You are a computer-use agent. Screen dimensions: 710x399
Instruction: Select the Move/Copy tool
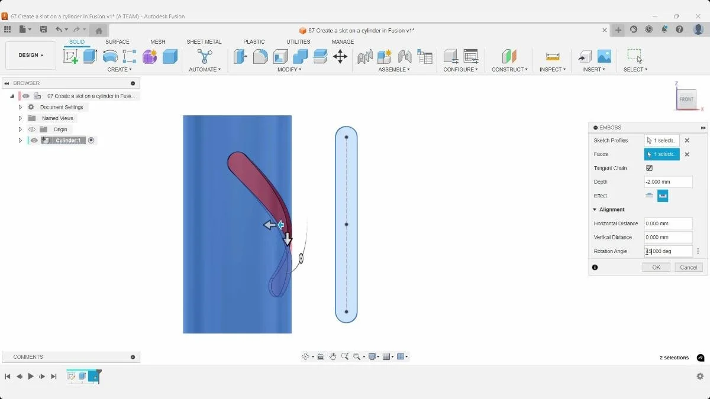click(340, 56)
